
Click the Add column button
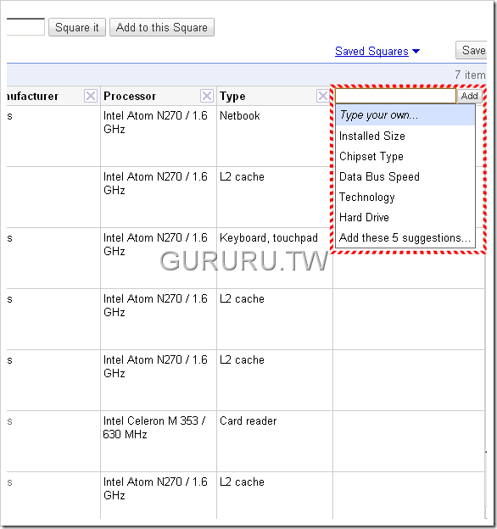pos(469,96)
